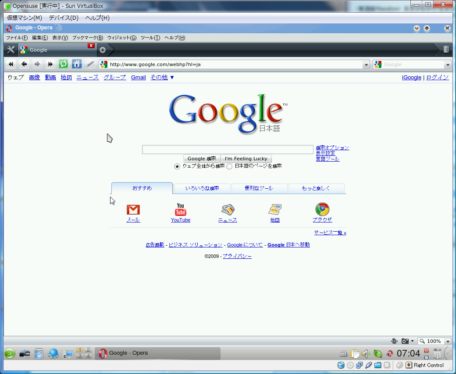Click I'm Feeling Lucky button
This screenshot has height=374, width=456.
point(246,159)
